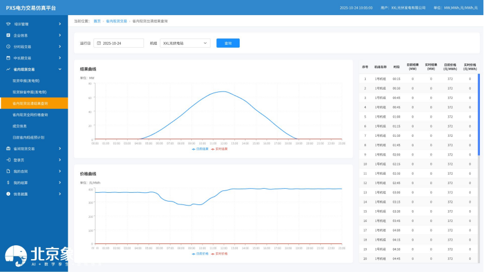This screenshot has height=272, width=484.
Task: Click the calendar icon beside 中长期交易
Action: click(8, 58)
